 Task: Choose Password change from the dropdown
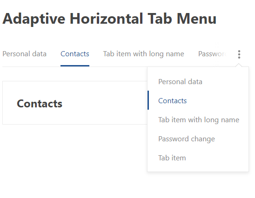187,139
